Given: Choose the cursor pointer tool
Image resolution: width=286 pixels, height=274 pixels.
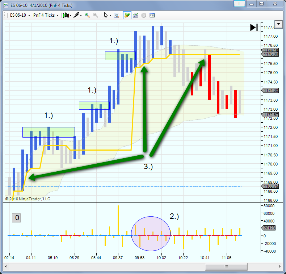Looking at the screenshot, I should click(x=106, y=15).
